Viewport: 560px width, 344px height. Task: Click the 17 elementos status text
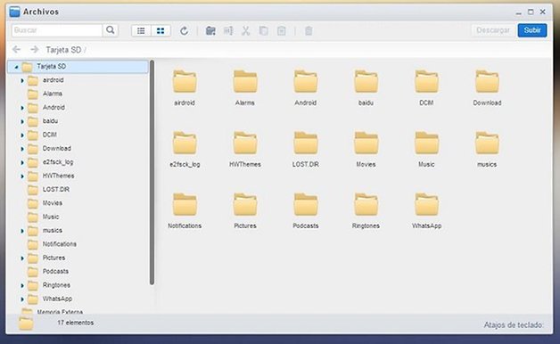pos(76,323)
